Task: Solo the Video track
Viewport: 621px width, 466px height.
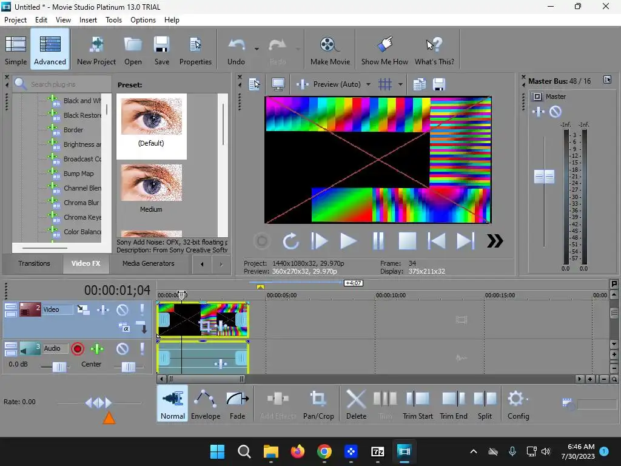Action: coord(142,309)
